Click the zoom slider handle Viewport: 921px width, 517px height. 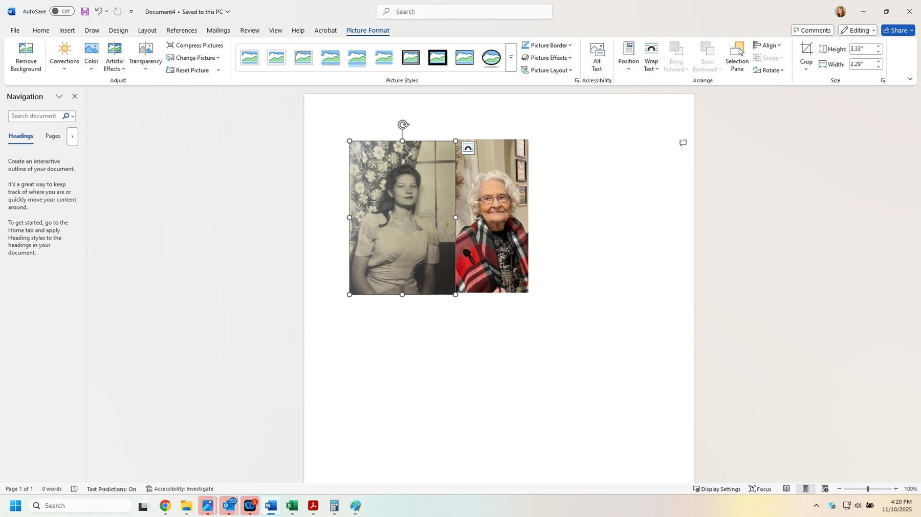click(868, 489)
